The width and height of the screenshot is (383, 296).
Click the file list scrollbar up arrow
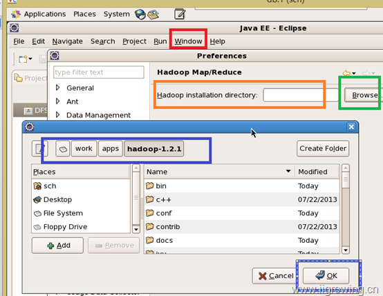(346, 168)
